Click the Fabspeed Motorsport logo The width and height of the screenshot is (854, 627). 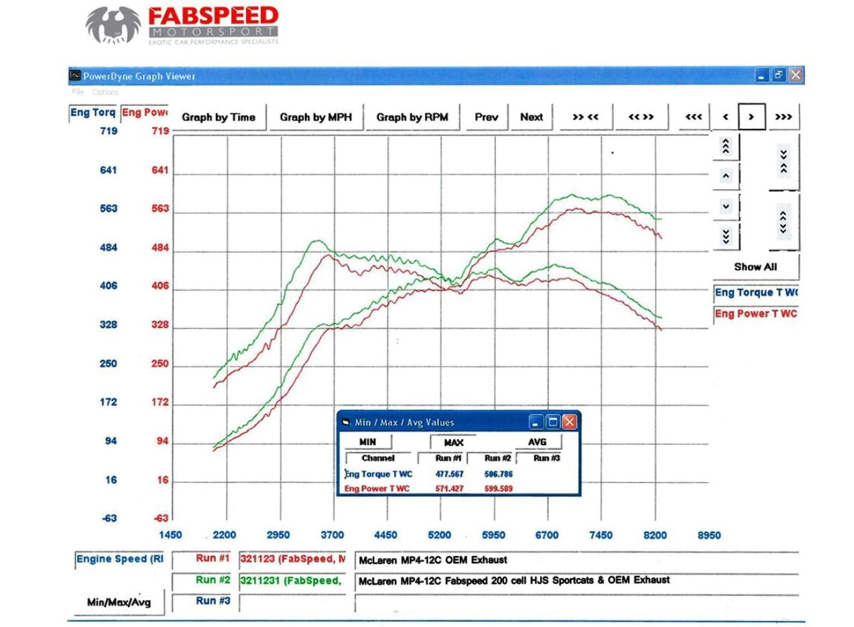coord(182,25)
